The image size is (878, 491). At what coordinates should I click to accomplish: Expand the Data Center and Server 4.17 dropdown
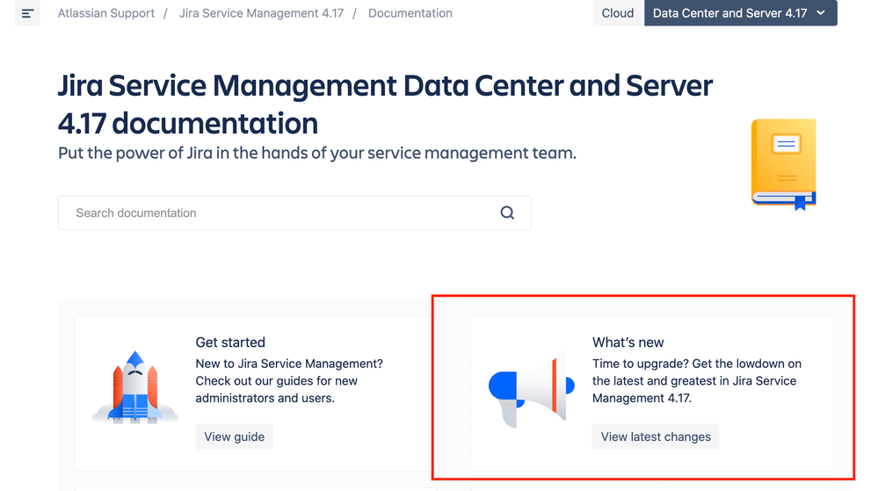740,13
